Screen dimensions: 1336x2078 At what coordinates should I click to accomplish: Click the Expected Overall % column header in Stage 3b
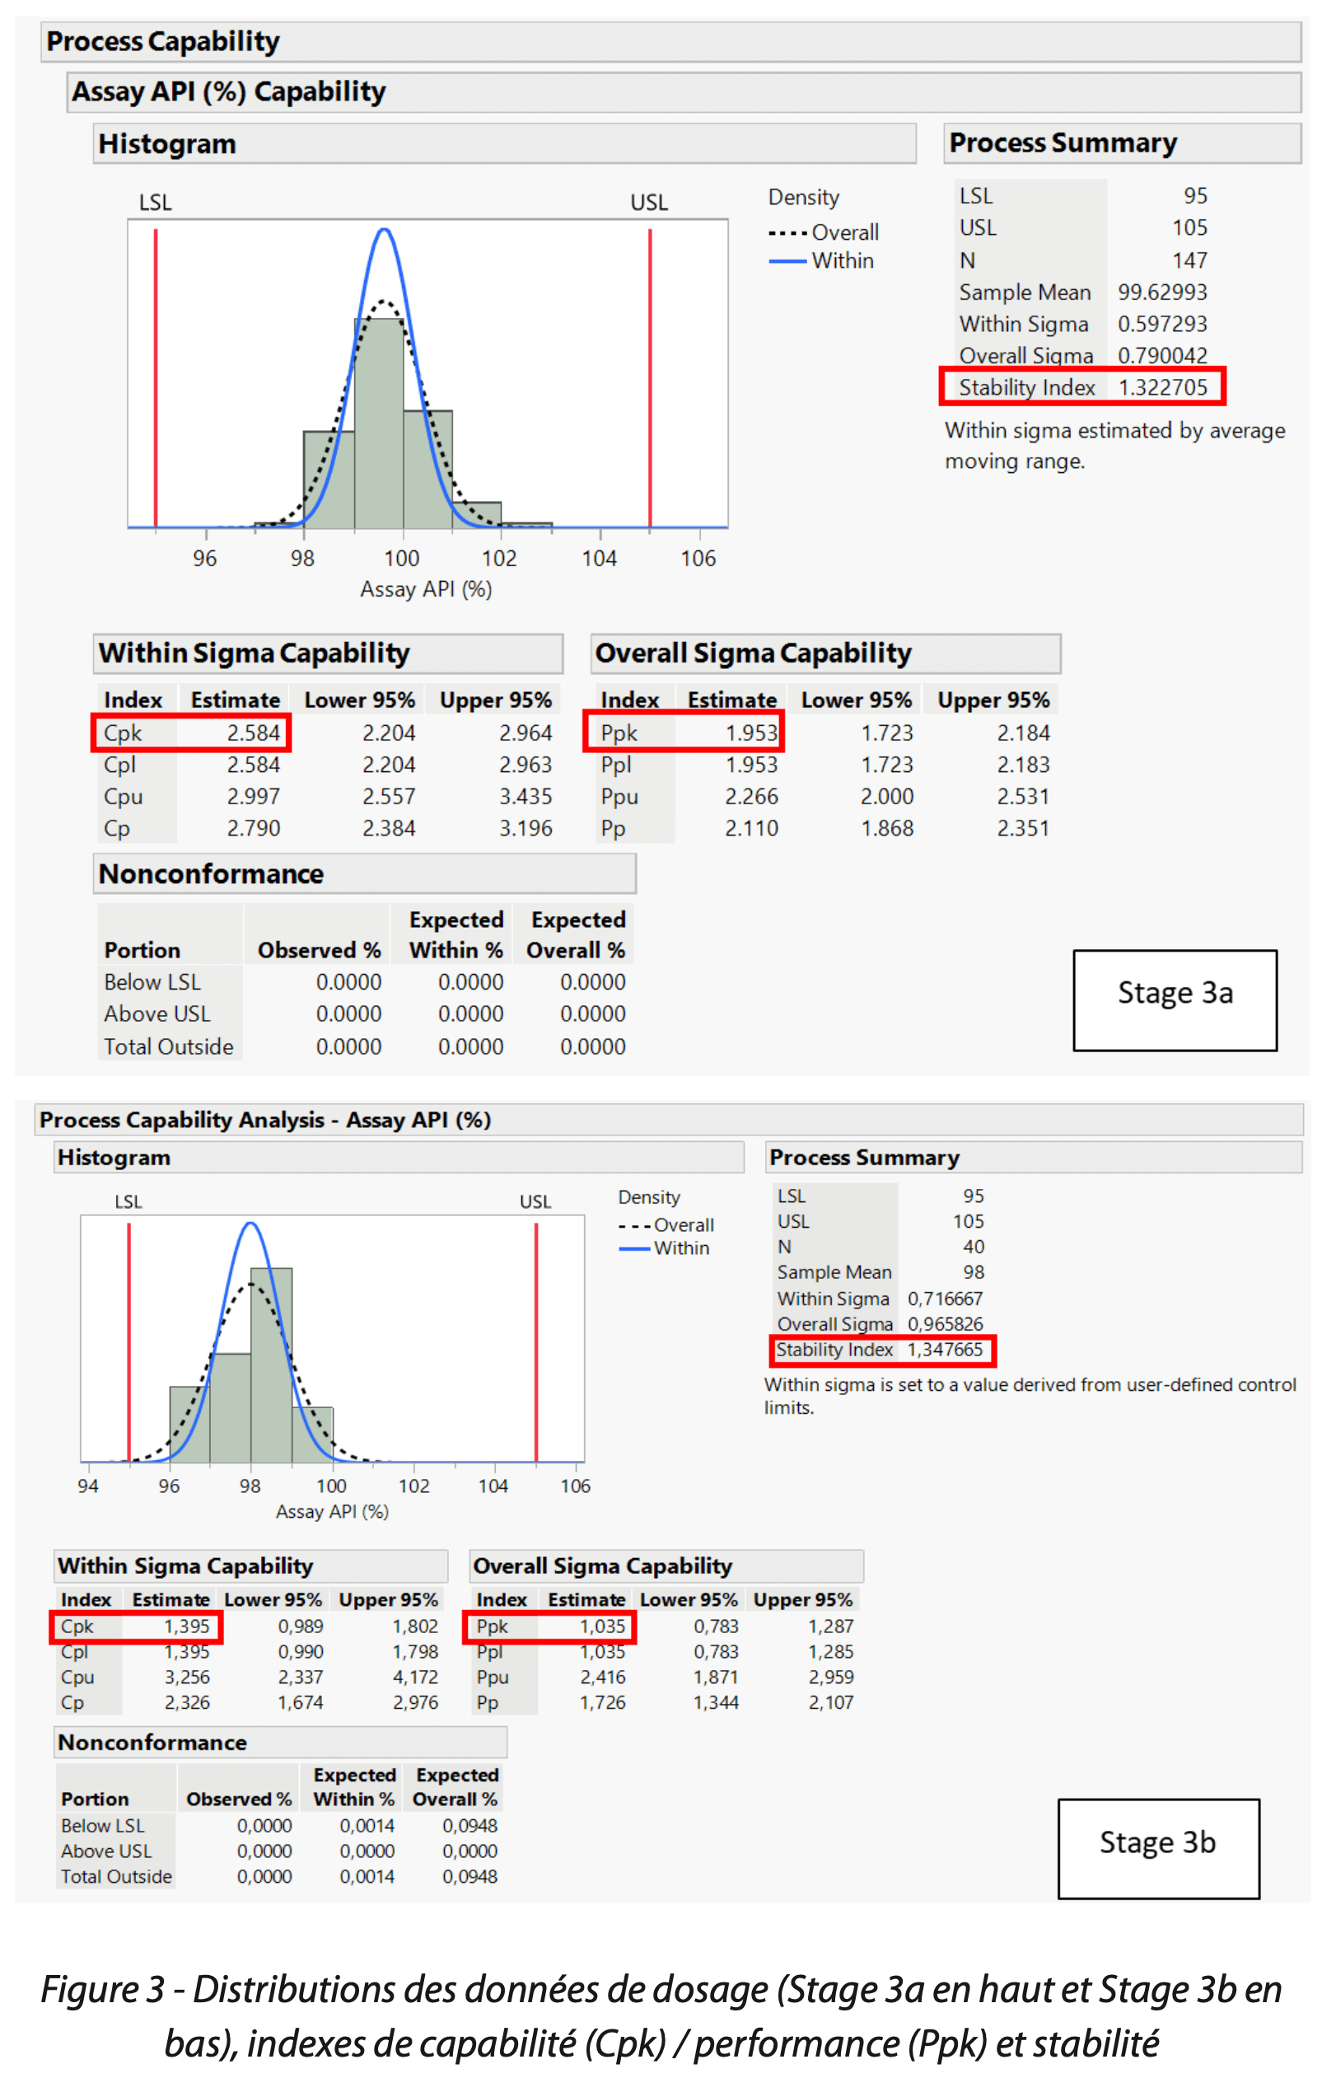click(455, 1786)
